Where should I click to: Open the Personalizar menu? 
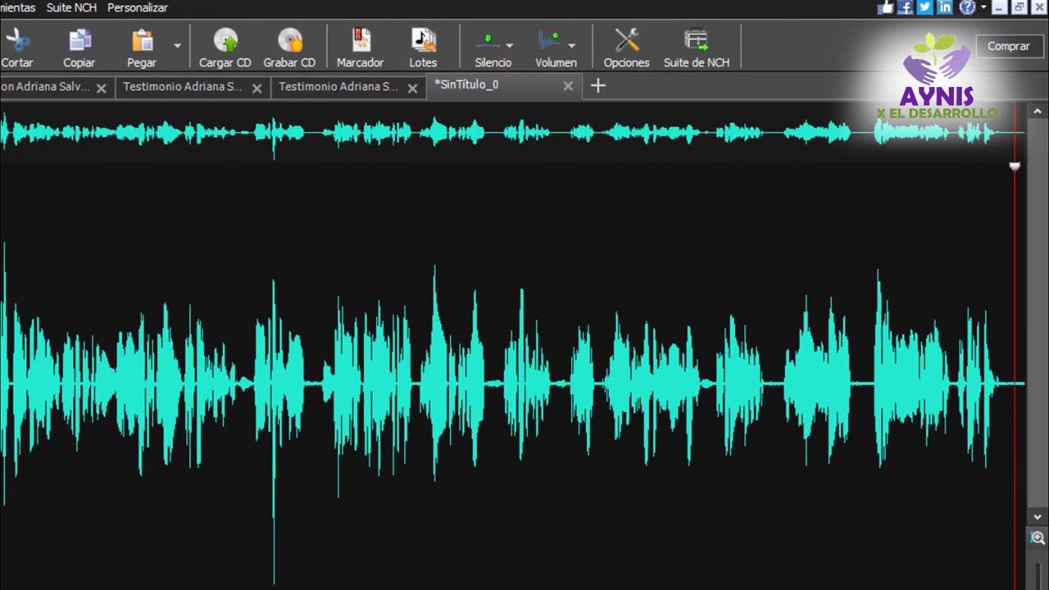tap(138, 7)
